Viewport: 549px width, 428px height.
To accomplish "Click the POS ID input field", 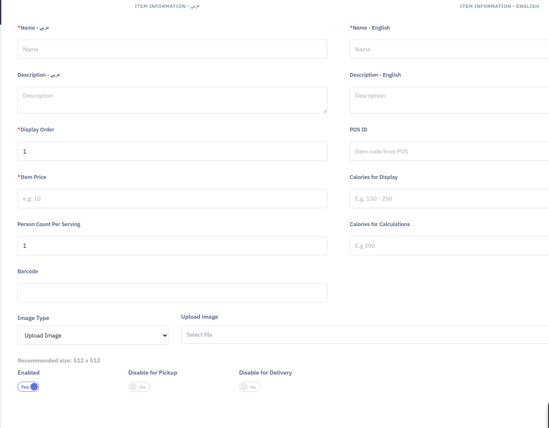I will tap(449, 151).
